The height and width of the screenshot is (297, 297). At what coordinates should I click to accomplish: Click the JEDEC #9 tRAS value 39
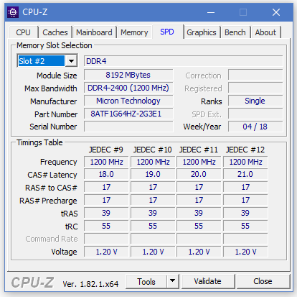tap(106, 213)
